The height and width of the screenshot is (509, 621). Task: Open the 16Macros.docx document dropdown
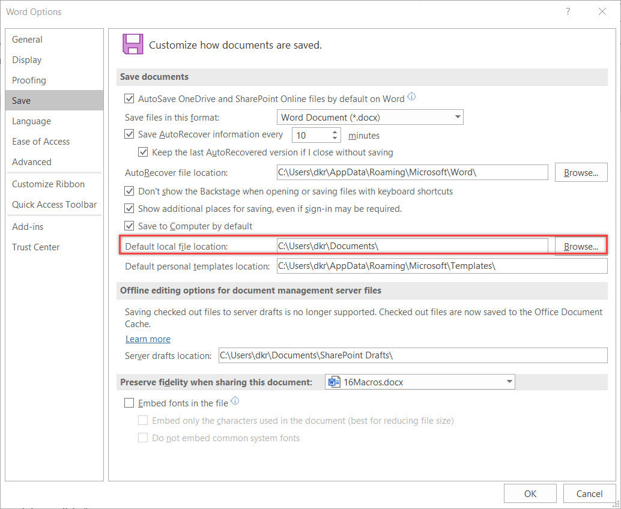point(420,382)
